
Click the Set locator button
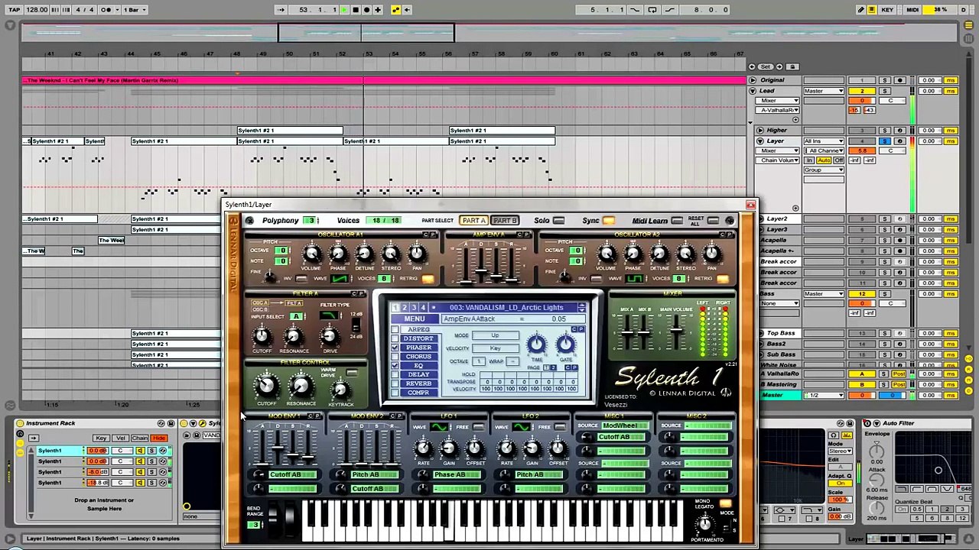point(766,66)
